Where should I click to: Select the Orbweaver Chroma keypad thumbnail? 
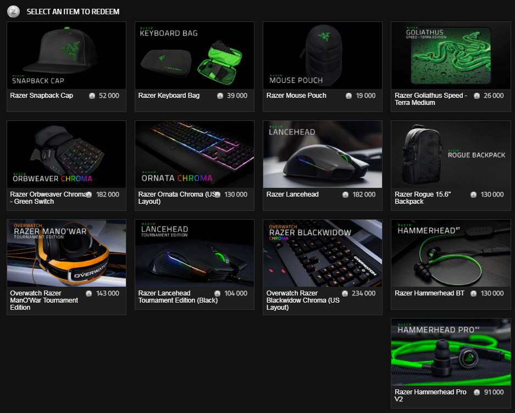click(67, 154)
